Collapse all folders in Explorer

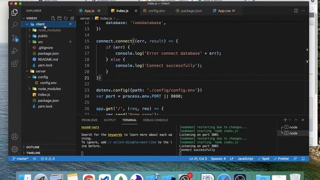point(72,18)
